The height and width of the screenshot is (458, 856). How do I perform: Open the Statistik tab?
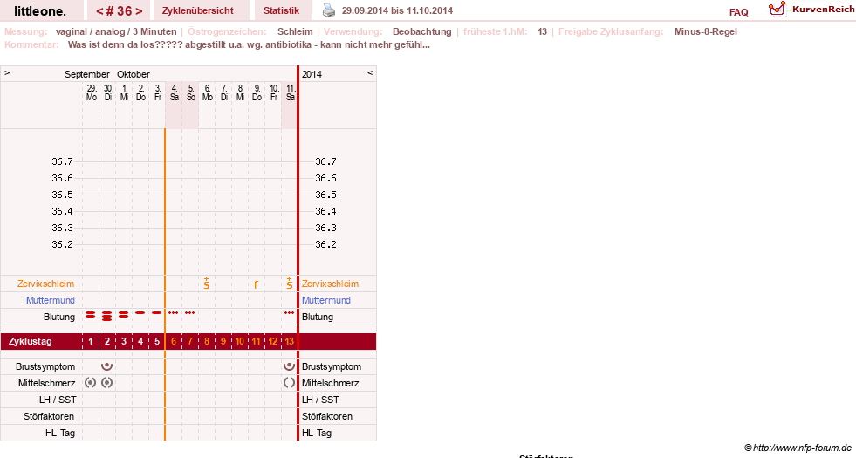coord(281,11)
